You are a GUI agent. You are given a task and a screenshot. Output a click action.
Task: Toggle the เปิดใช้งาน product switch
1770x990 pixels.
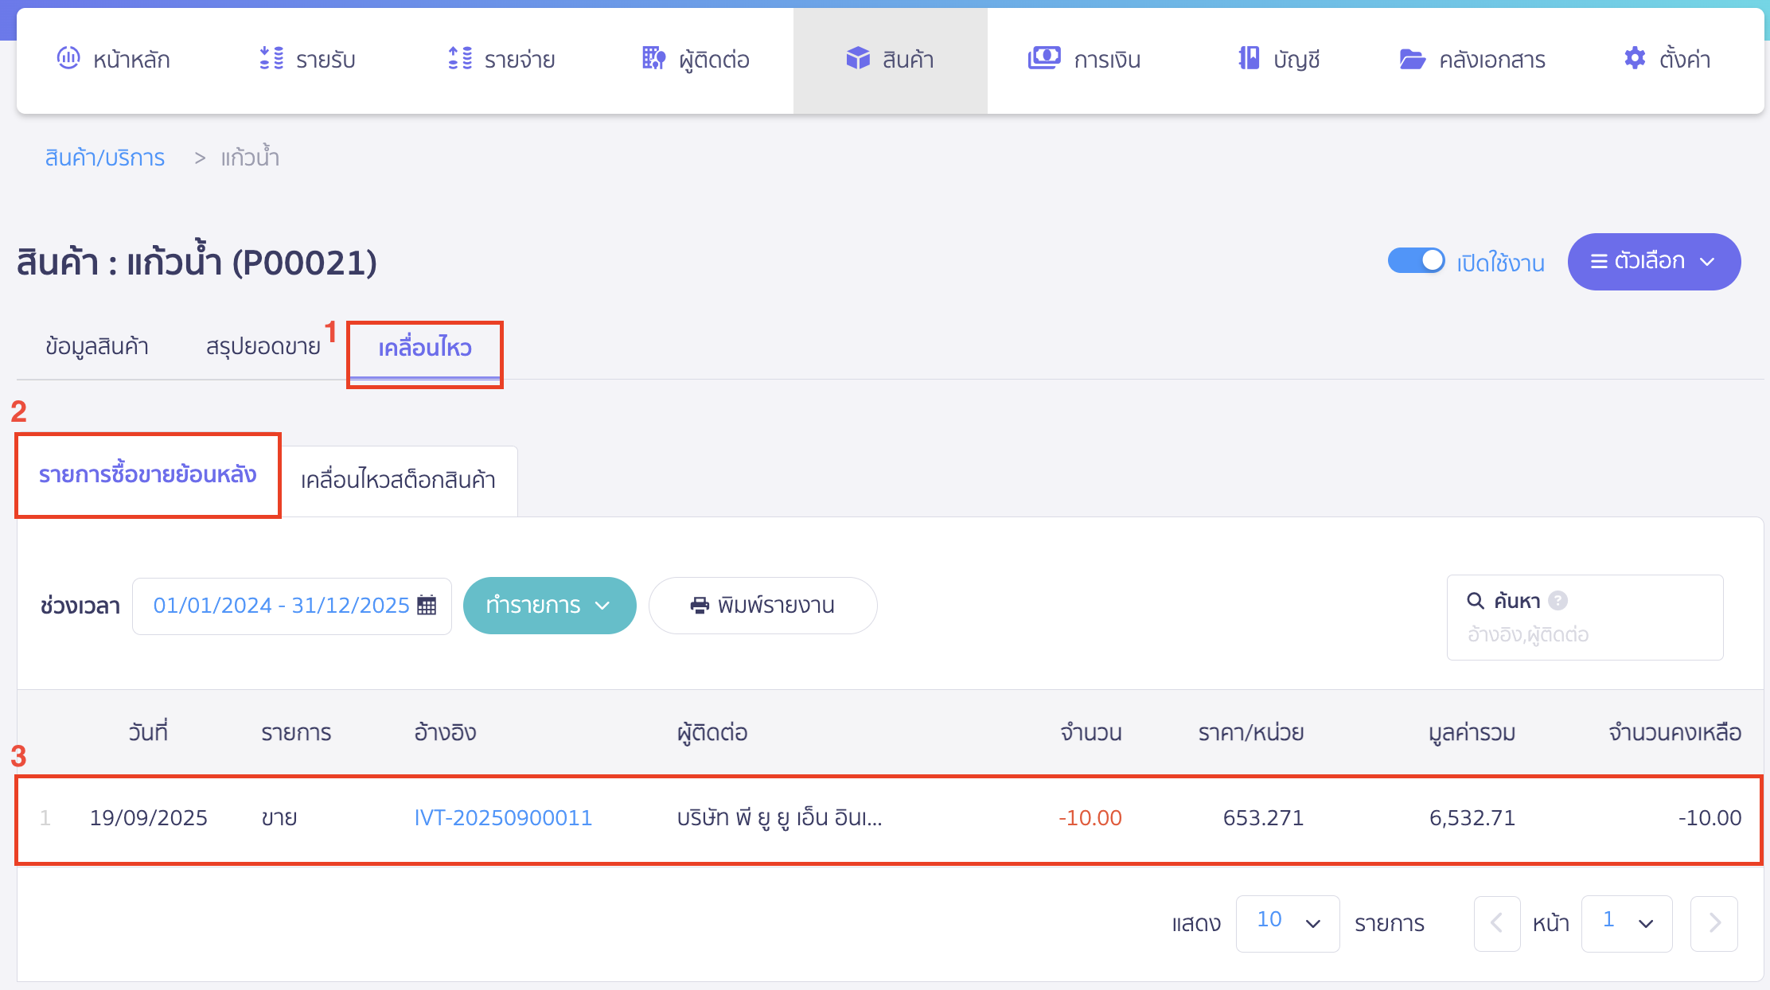click(x=1416, y=261)
